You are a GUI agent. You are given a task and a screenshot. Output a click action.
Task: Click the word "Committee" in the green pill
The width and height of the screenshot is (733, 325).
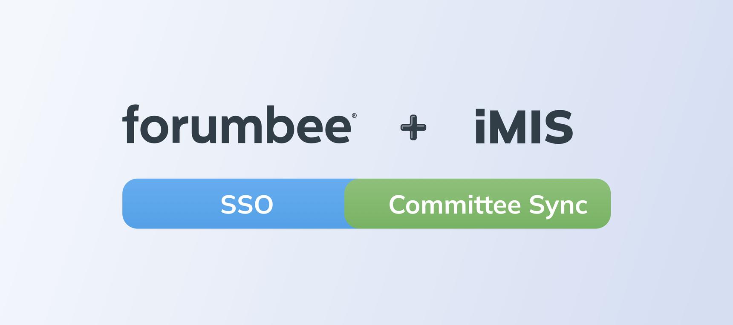pyautogui.click(x=455, y=205)
